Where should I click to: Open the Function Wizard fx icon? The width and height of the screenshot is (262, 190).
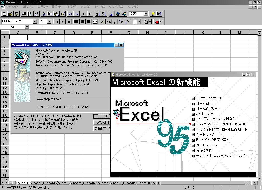click(90, 14)
